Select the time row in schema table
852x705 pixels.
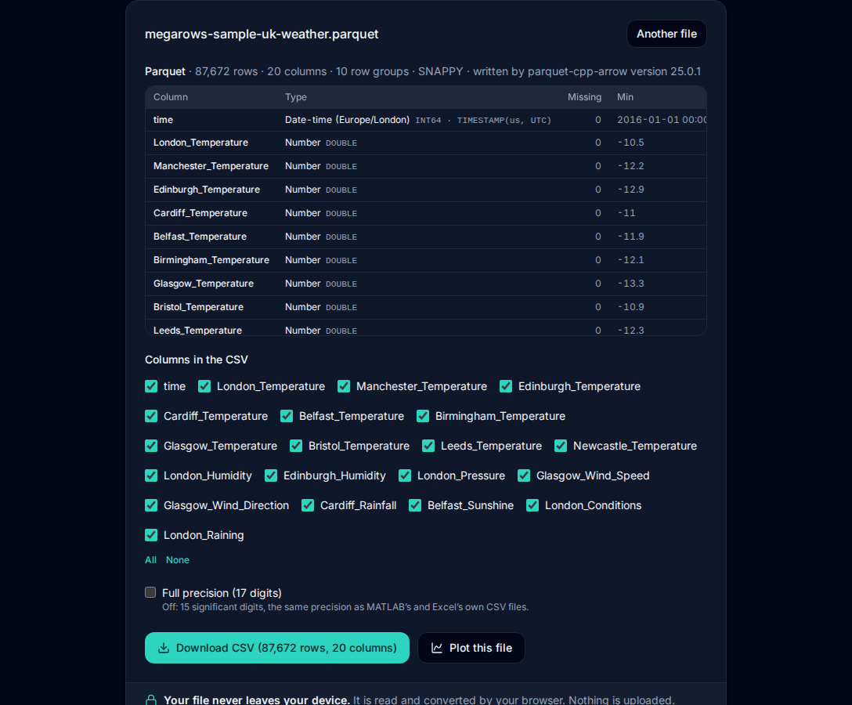pos(426,120)
